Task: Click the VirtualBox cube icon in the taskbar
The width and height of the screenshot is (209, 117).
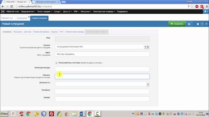Action: click(x=44, y=114)
